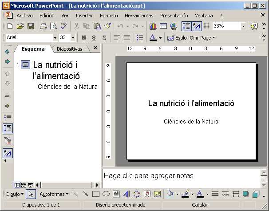Image resolution: width=269 pixels, height=211 pixels.
Task: Click the Expand (plus) outline icon
Action: pos(7,106)
